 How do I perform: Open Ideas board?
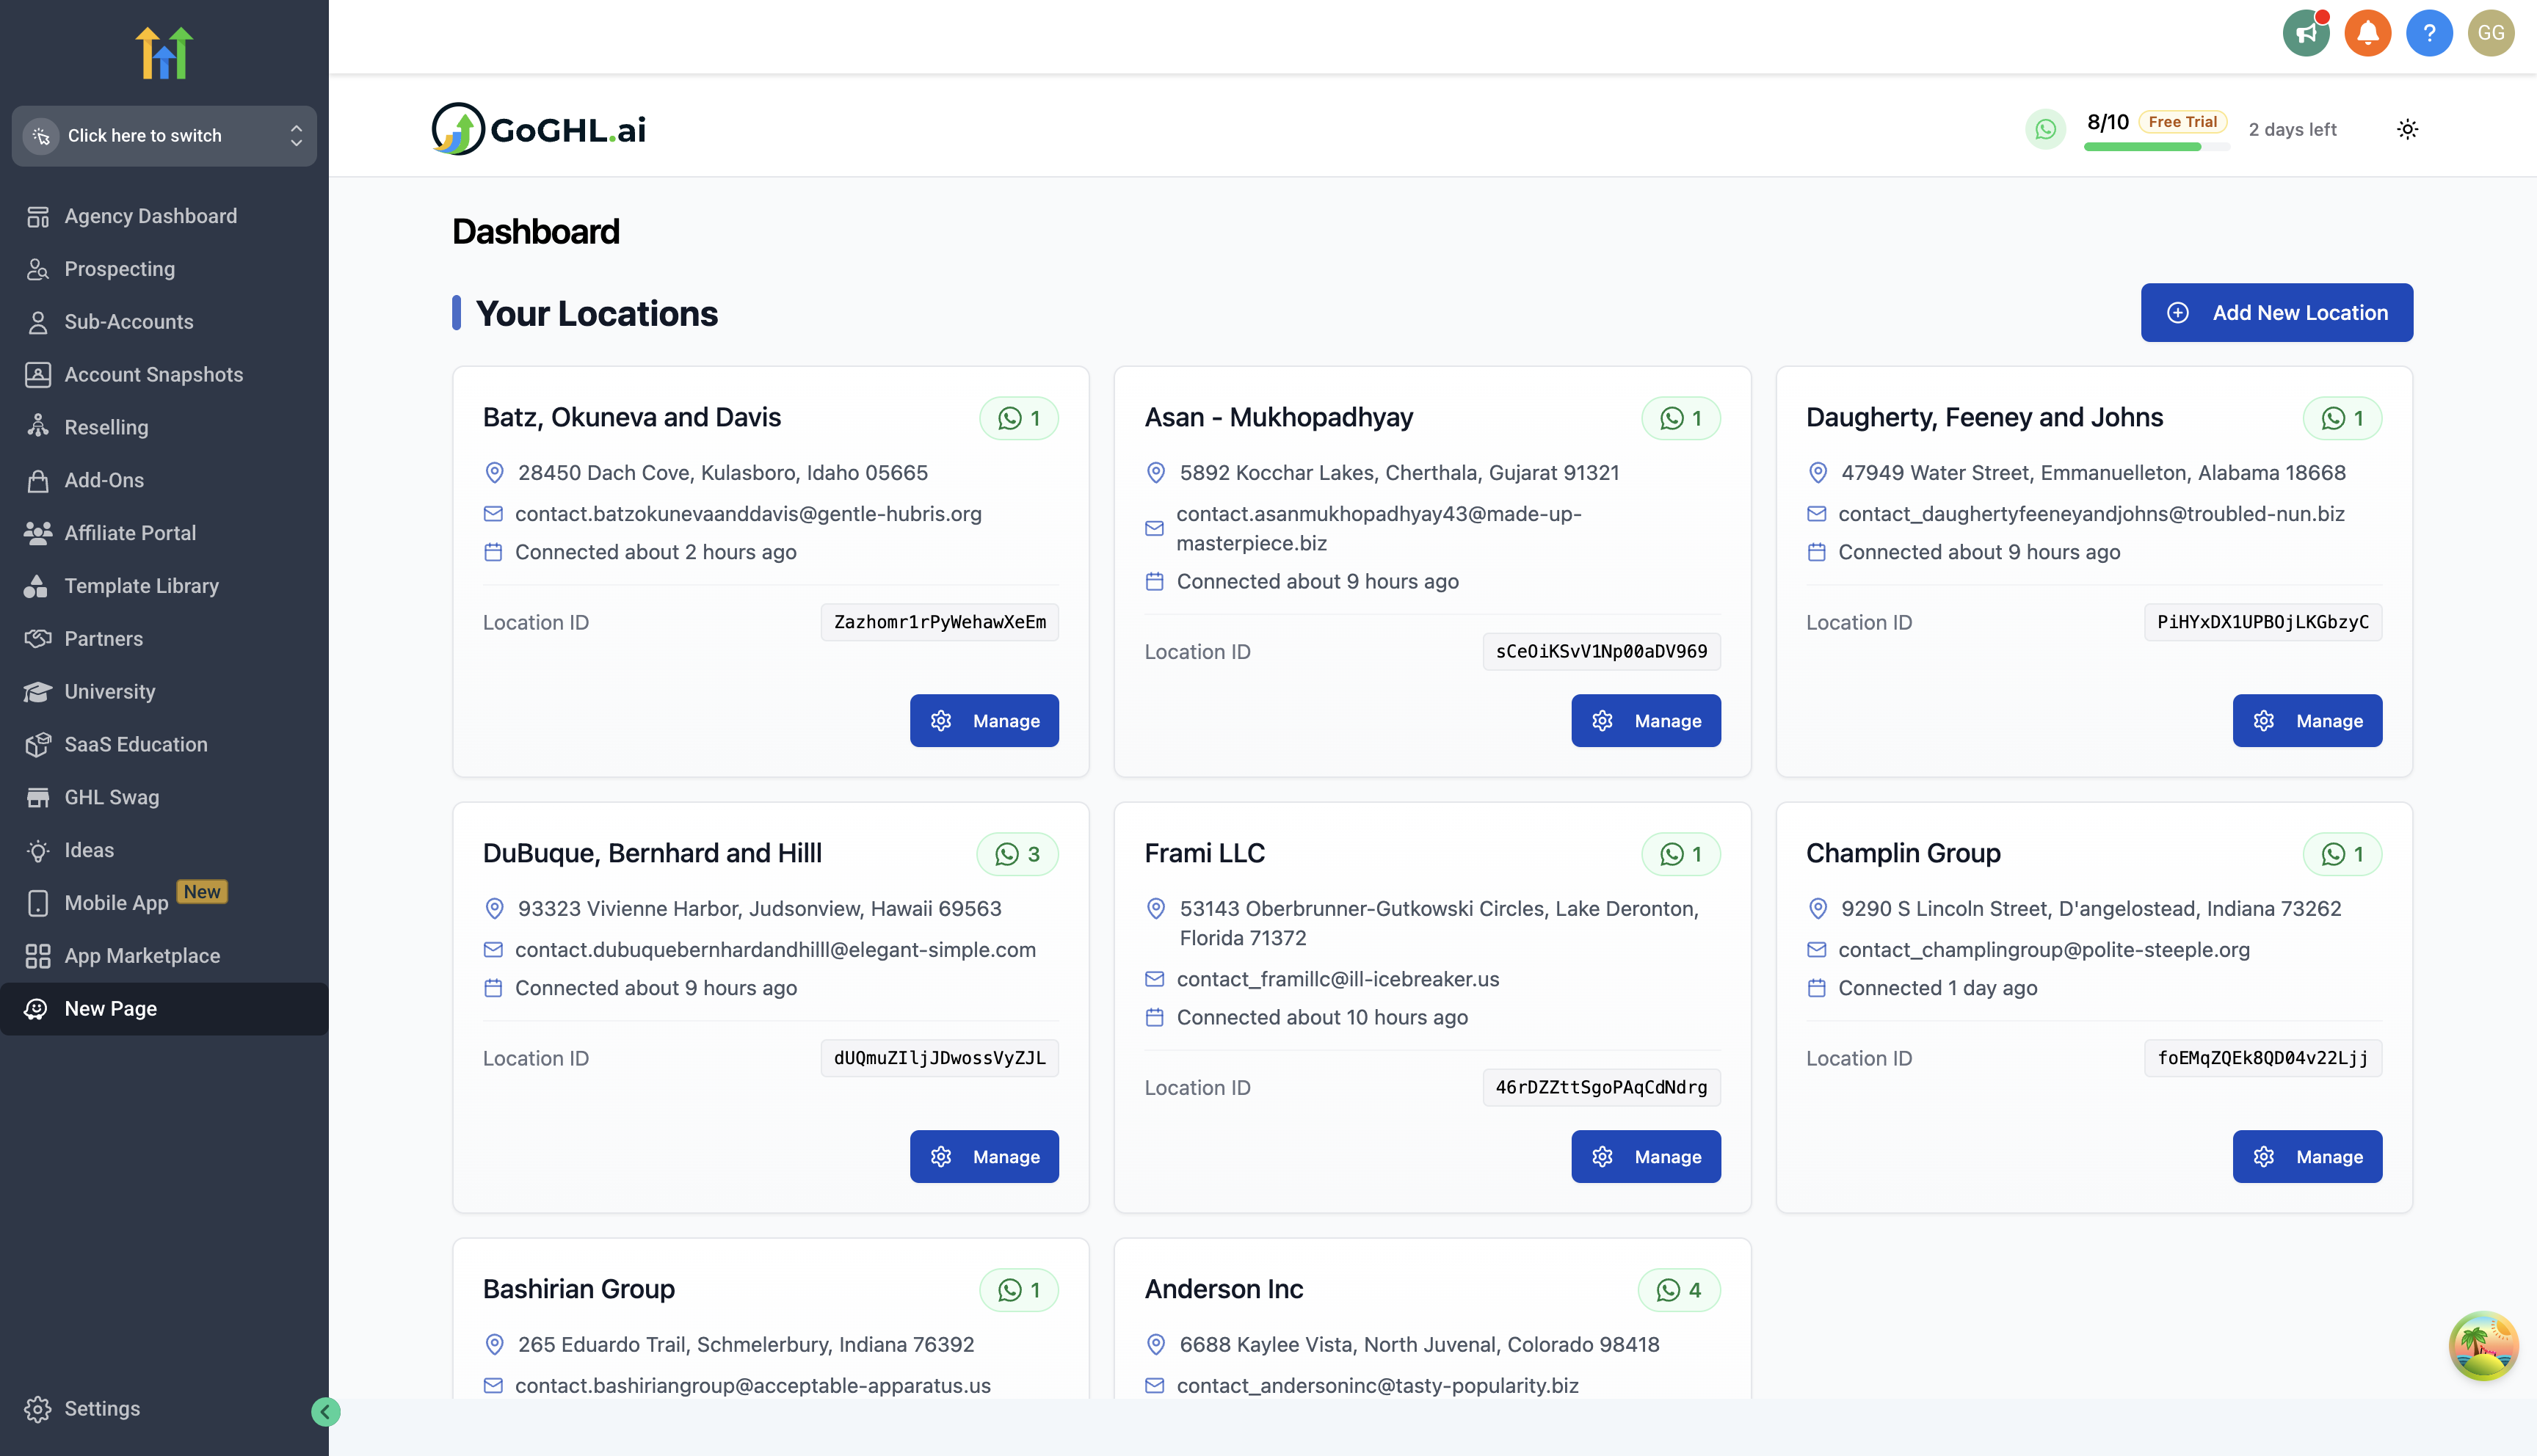click(x=164, y=850)
